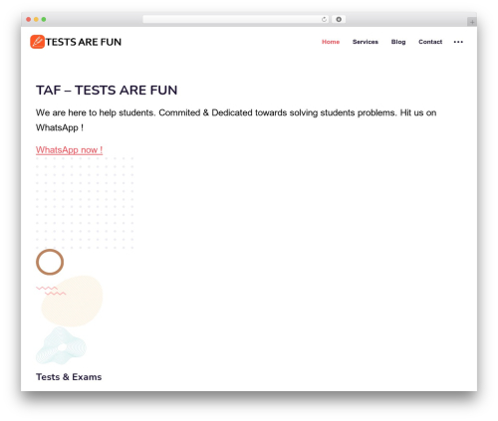Click the 'TAF – TESTS ARE FUN' heading
The width and height of the screenshot is (498, 421).
tap(107, 91)
